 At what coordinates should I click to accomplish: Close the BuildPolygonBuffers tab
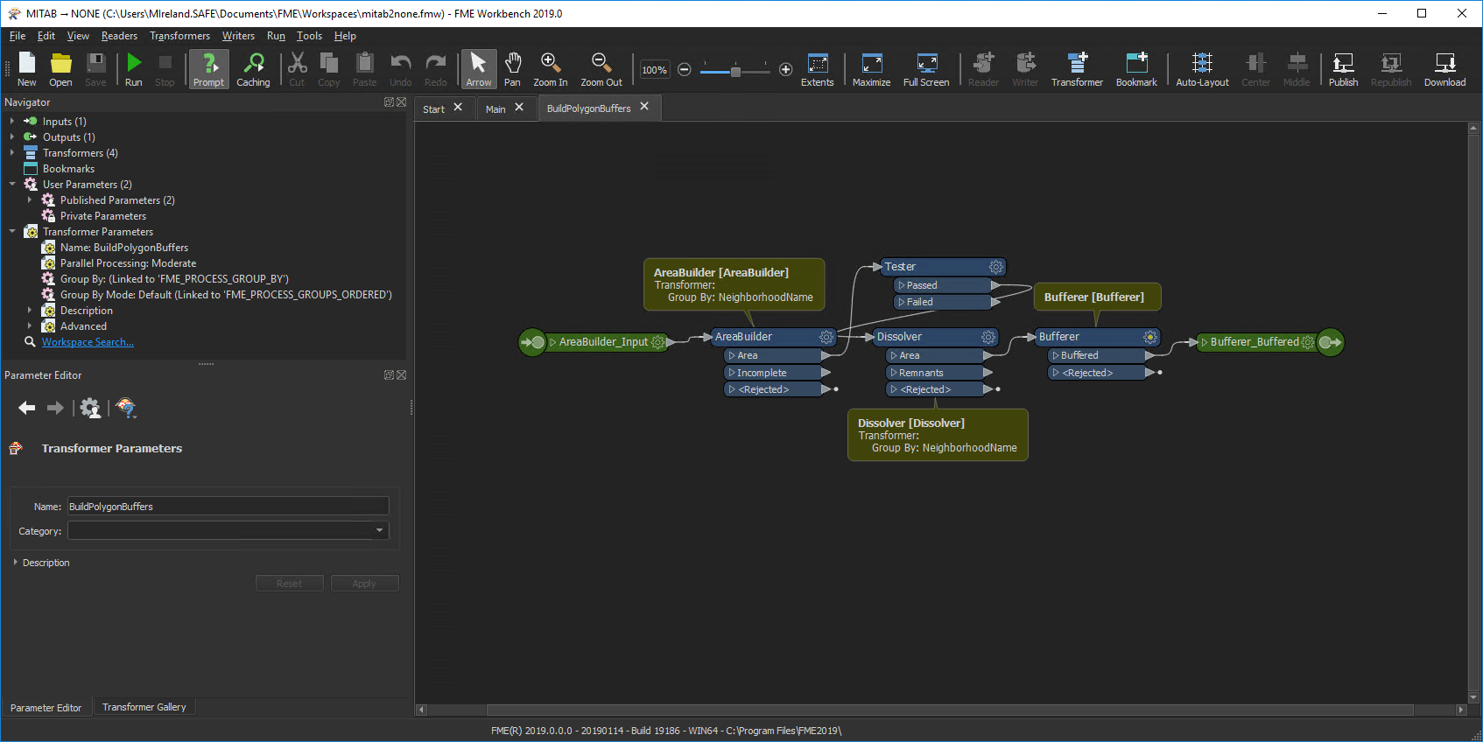point(644,107)
